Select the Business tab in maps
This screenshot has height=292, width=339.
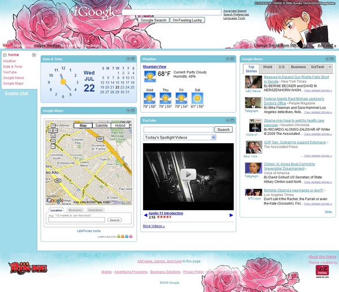click(75, 210)
